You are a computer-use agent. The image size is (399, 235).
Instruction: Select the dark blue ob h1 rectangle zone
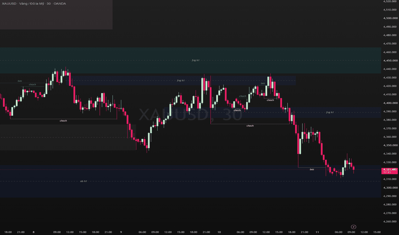(191, 182)
